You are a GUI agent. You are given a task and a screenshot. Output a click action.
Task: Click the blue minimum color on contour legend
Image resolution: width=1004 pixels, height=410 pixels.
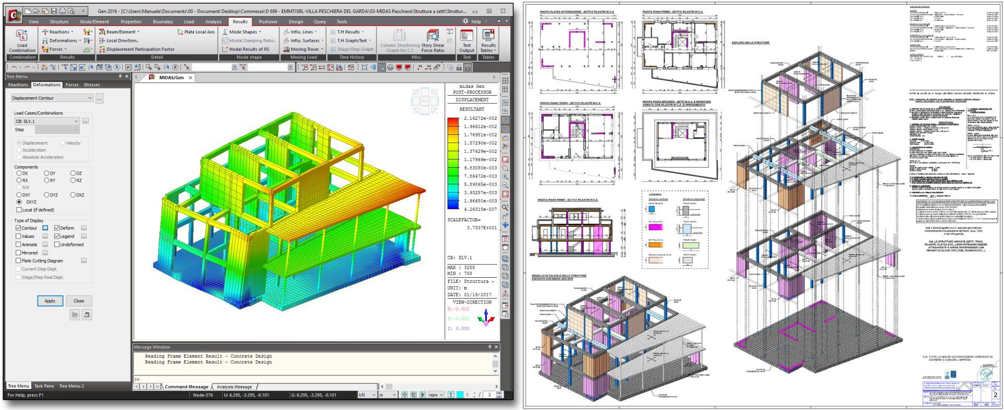point(452,205)
